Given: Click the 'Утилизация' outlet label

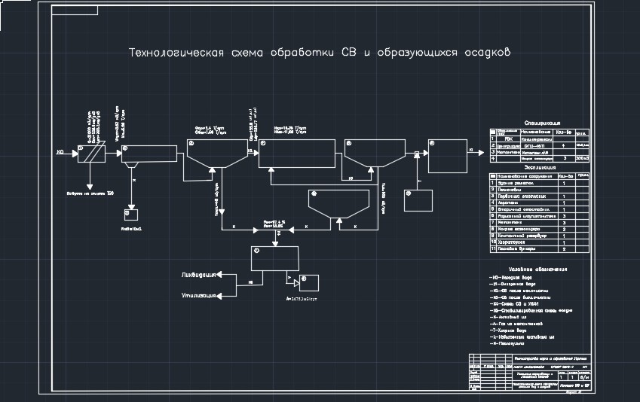Looking at the screenshot, I should 198,295.
